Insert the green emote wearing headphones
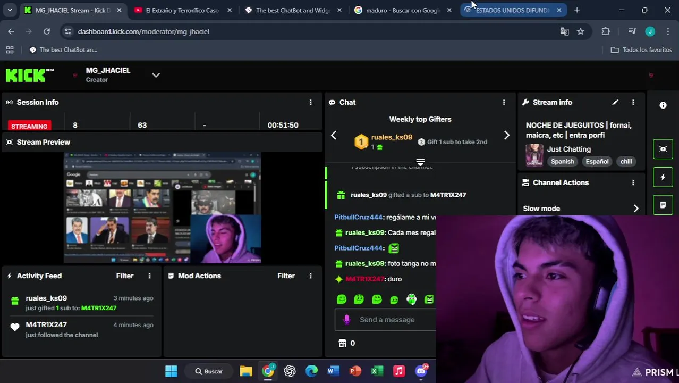This screenshot has width=679, height=383. tap(412, 299)
